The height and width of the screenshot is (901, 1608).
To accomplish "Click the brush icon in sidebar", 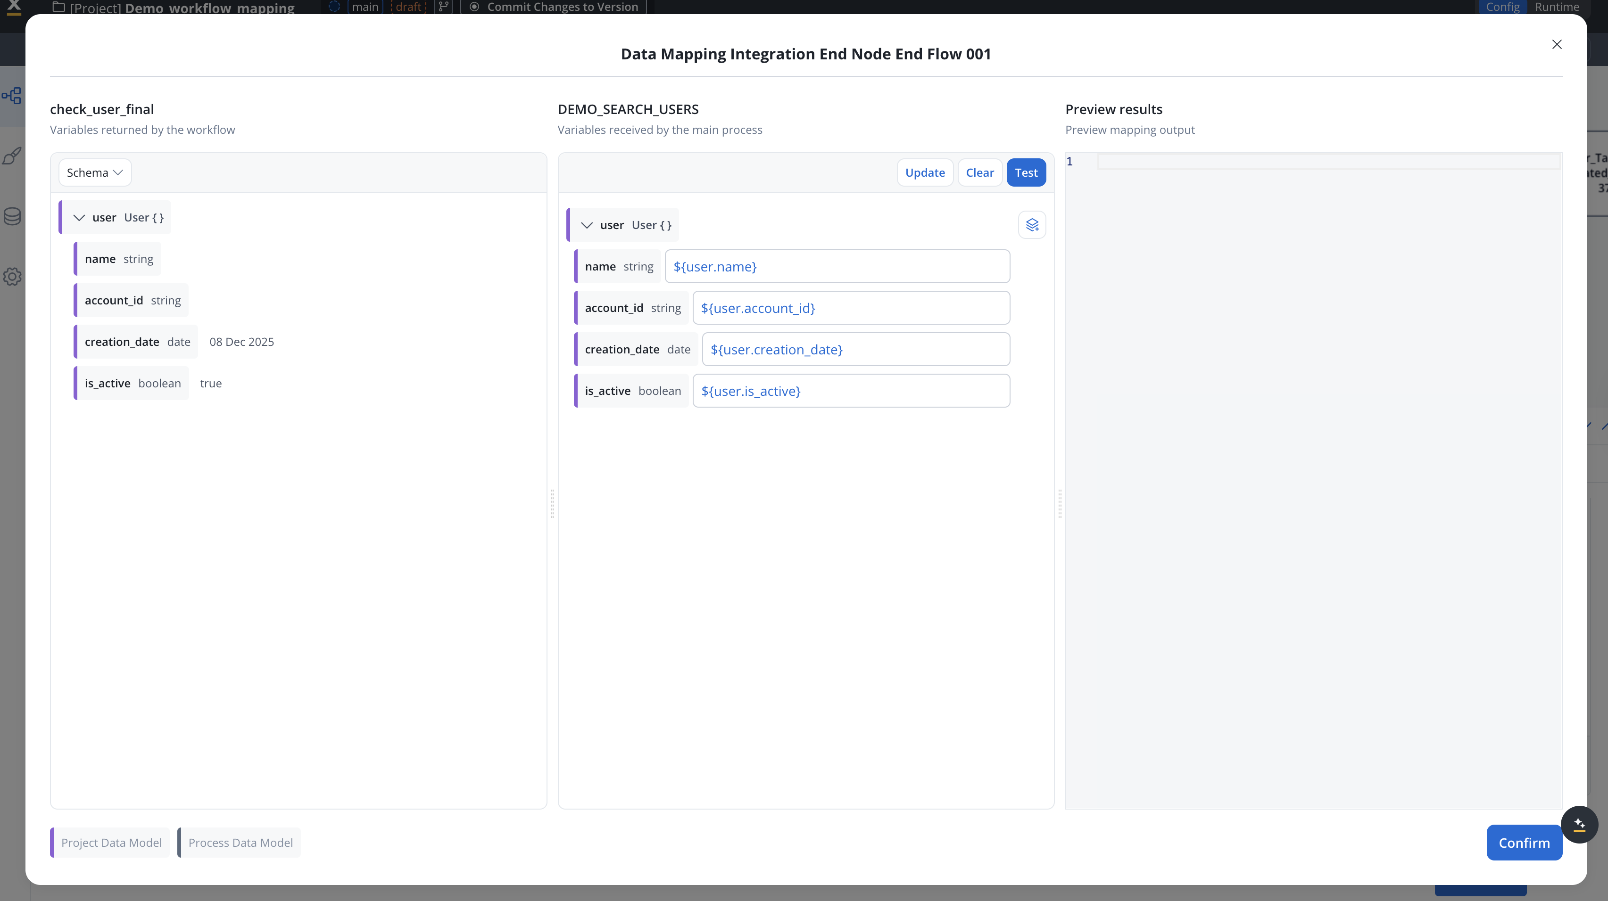I will pos(12,156).
